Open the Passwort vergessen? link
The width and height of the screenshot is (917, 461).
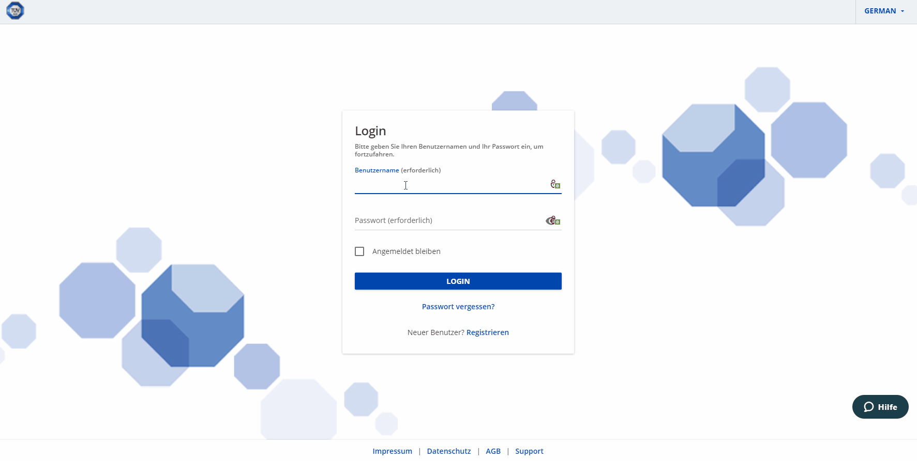coord(458,307)
